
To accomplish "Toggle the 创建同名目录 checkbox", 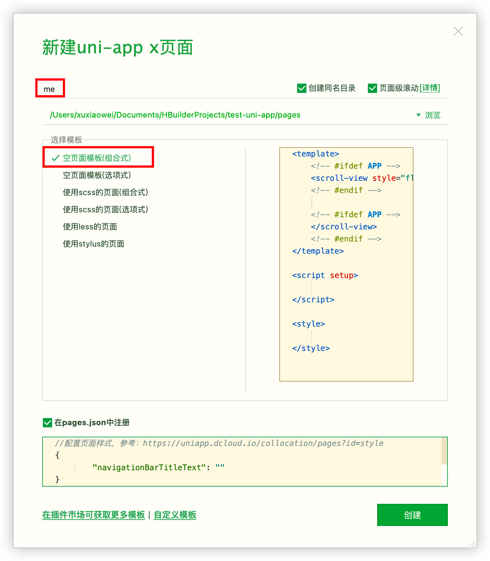I will 302,88.
